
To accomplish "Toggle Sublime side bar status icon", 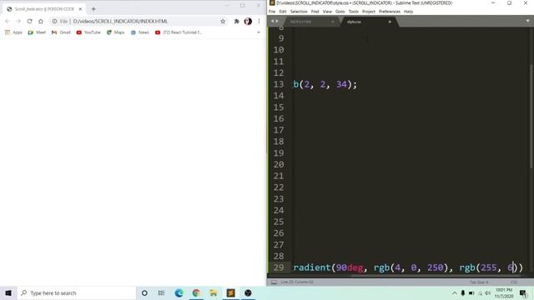I will [x=274, y=282].
